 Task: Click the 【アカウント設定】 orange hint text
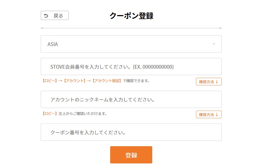click(x=107, y=81)
